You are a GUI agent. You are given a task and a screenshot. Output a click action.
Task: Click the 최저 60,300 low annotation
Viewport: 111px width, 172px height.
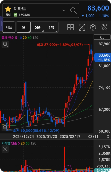36,131
